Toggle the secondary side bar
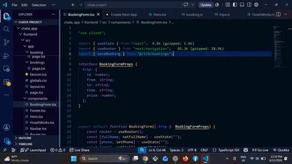This screenshot has width=292, height=164. click(x=249, y=5)
